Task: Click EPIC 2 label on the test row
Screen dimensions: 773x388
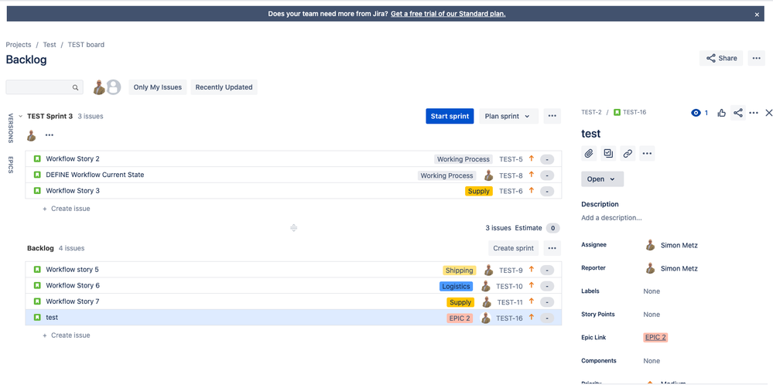Action: click(460, 318)
